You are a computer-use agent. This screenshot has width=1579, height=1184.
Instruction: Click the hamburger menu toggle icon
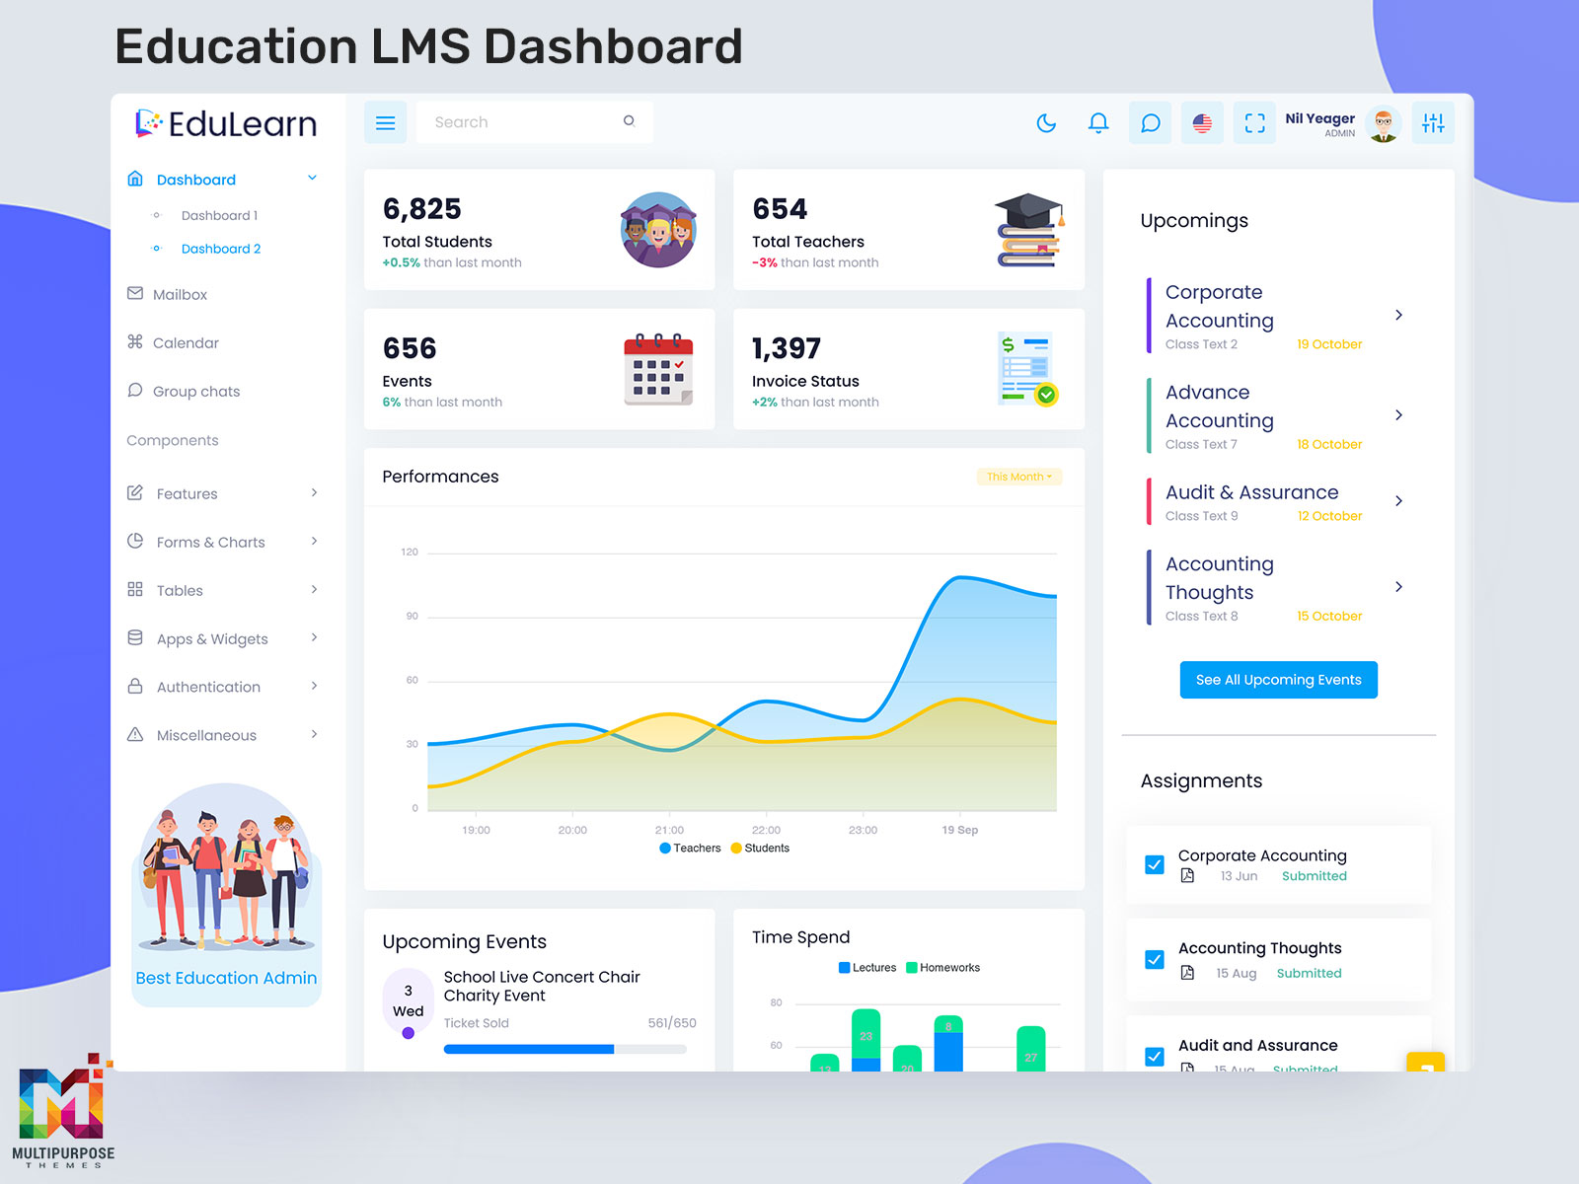tap(385, 122)
